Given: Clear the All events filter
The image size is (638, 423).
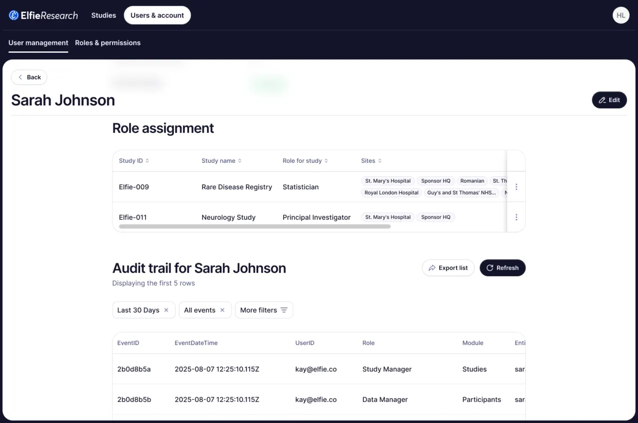Looking at the screenshot, I should (222, 310).
